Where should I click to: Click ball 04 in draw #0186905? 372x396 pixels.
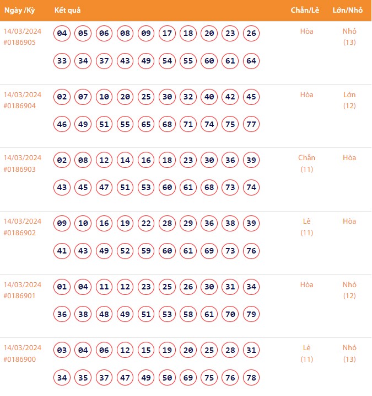[62, 33]
